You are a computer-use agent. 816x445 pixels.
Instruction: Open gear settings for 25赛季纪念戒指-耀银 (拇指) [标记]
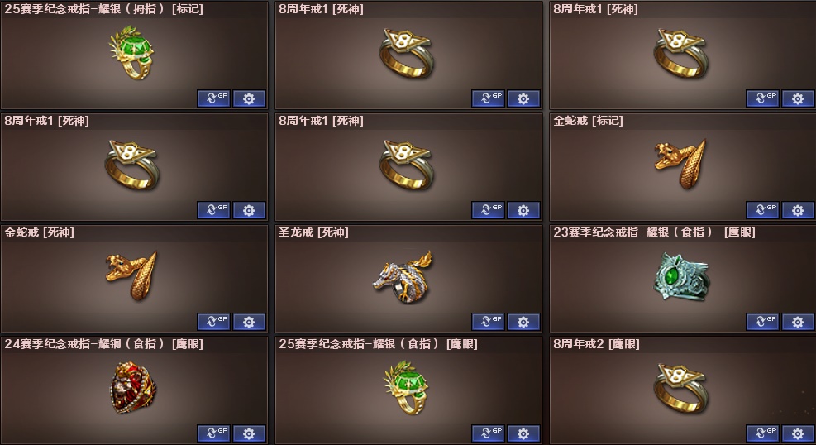click(250, 98)
